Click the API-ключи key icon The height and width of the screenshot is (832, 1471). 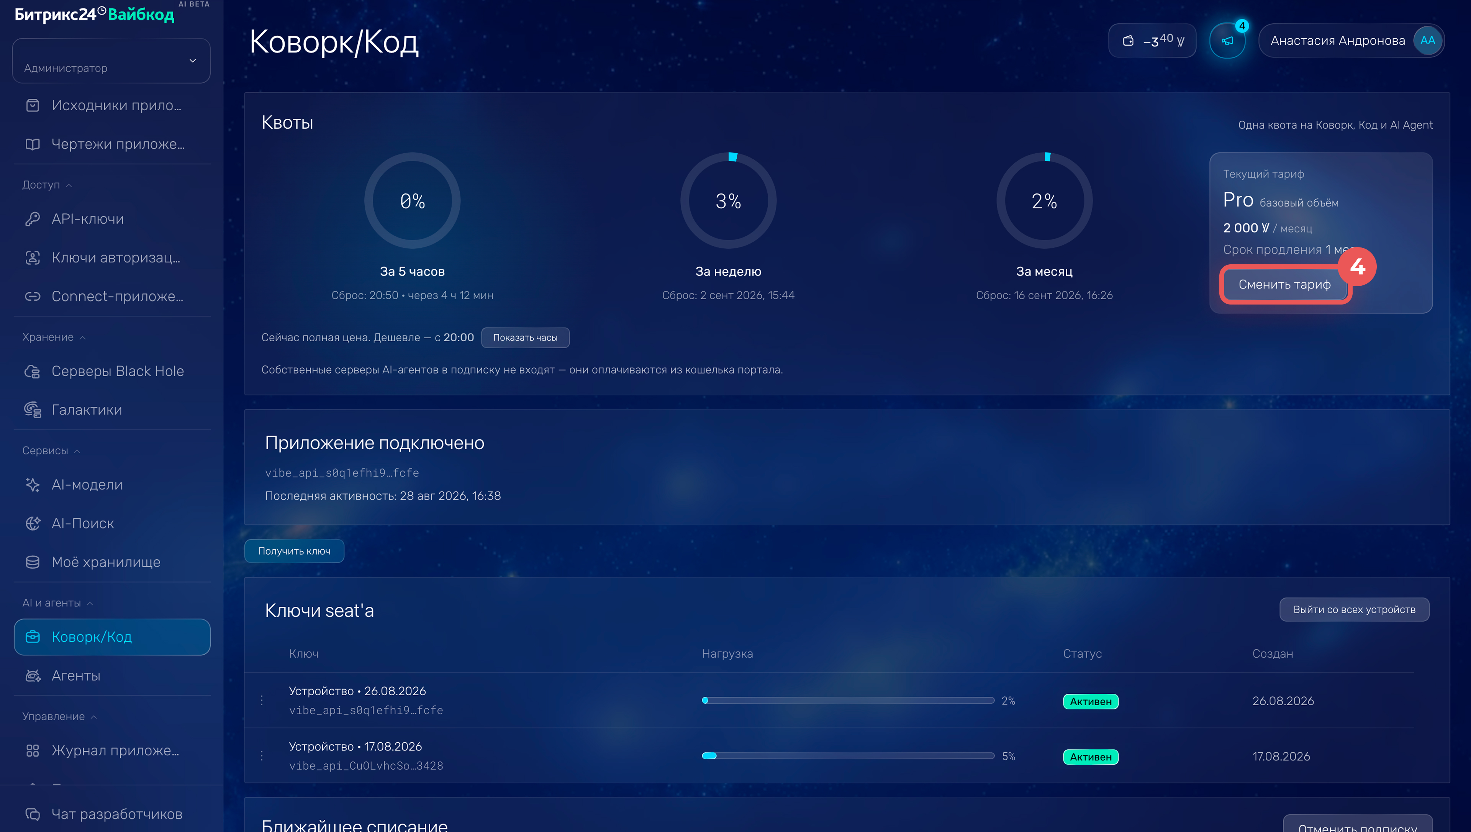tap(33, 219)
